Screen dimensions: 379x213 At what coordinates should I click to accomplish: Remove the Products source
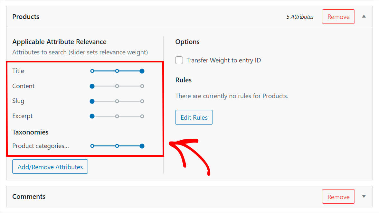pyautogui.click(x=338, y=17)
